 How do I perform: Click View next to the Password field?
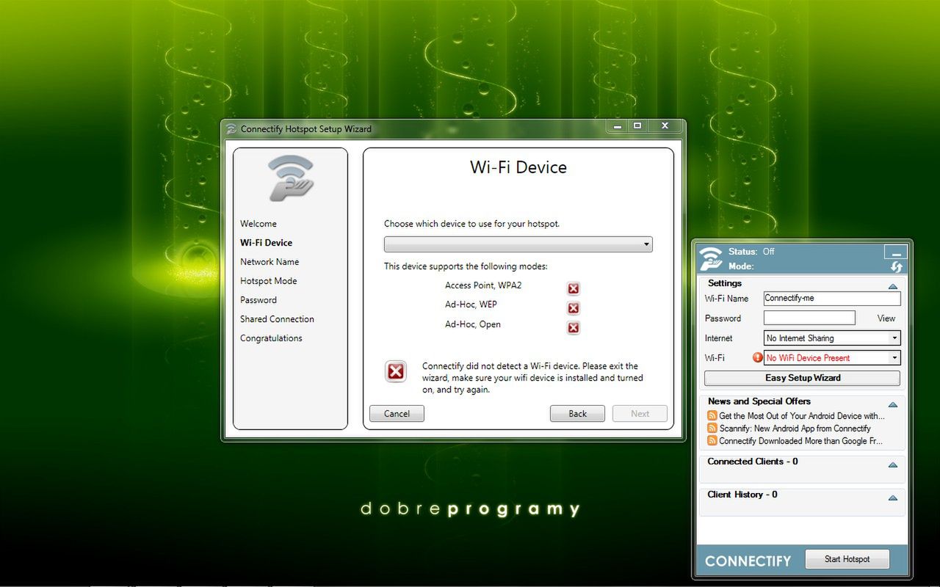pyautogui.click(x=886, y=318)
